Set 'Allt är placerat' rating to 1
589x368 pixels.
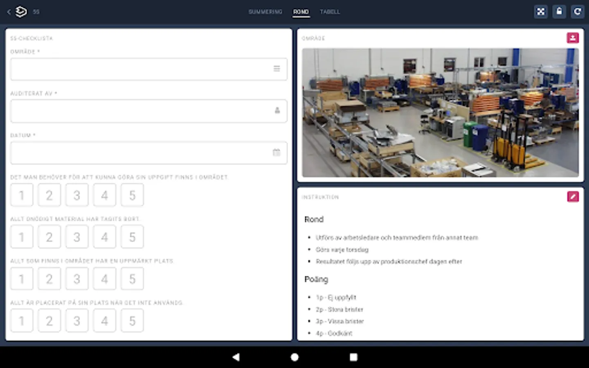(22, 321)
